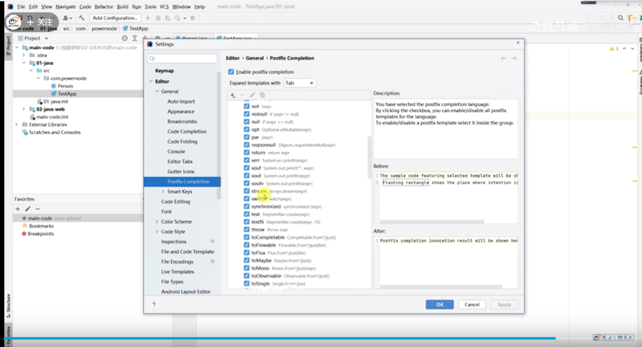Expand the Smart Keys settings node
The width and height of the screenshot is (642, 347).
[x=163, y=192]
